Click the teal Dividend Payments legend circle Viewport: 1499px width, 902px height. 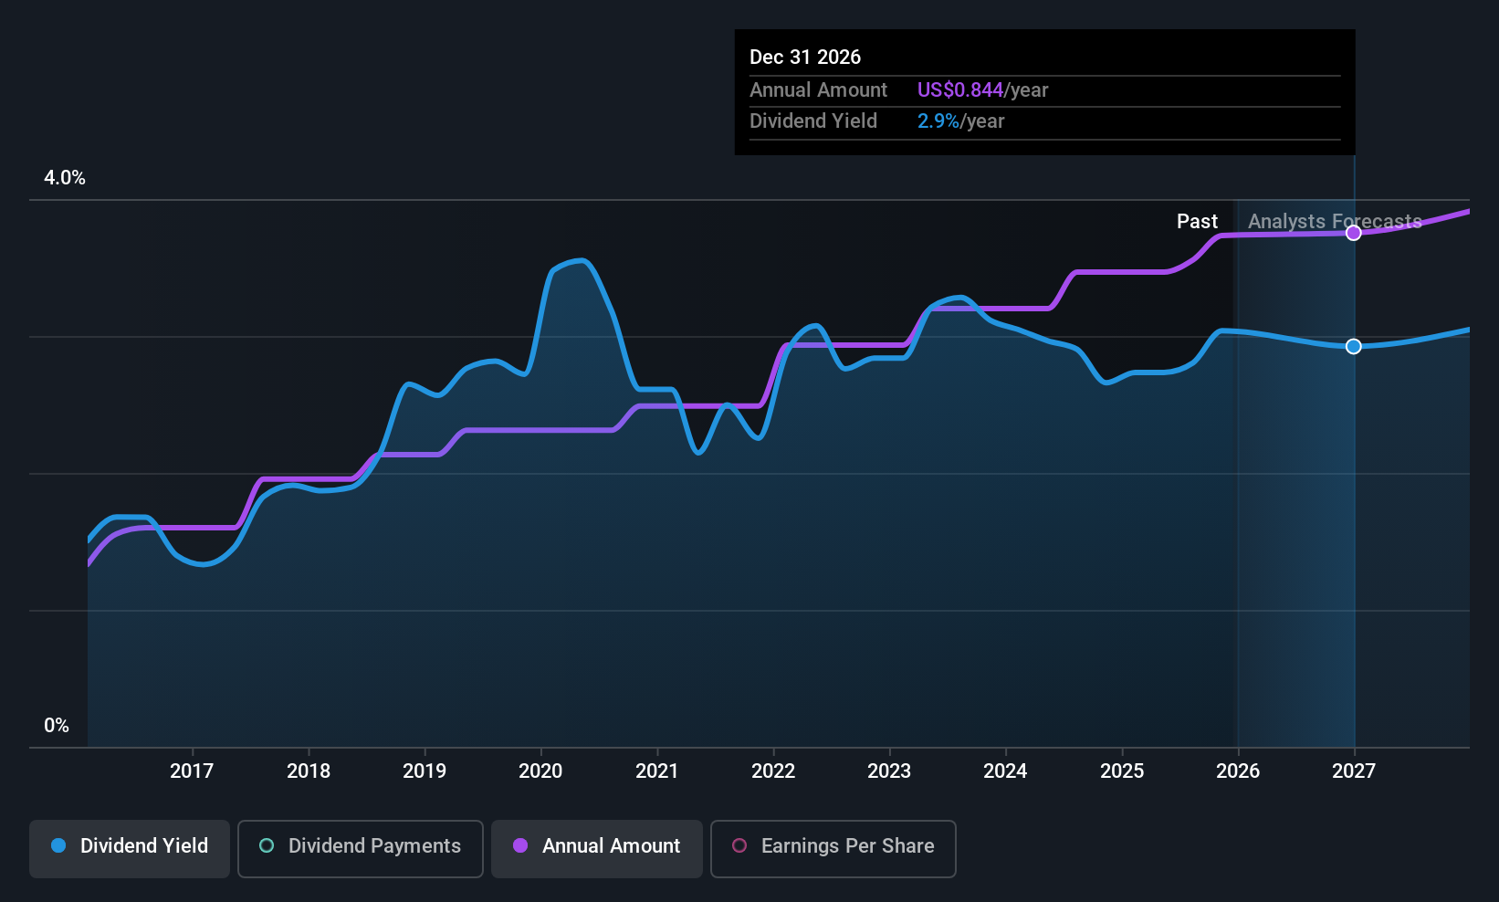pos(266,846)
